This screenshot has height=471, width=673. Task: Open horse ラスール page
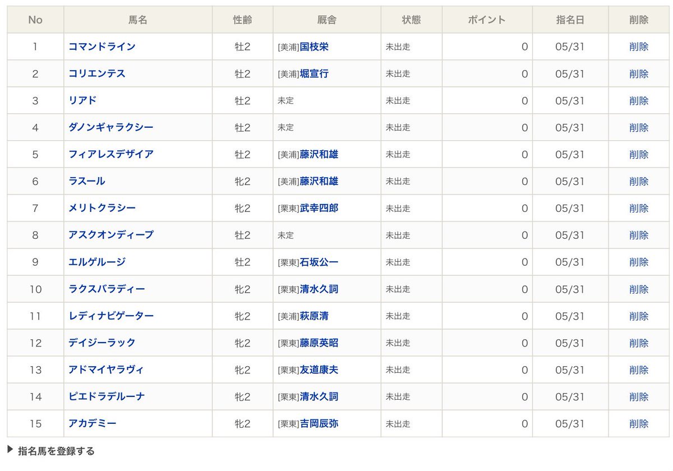tap(87, 181)
